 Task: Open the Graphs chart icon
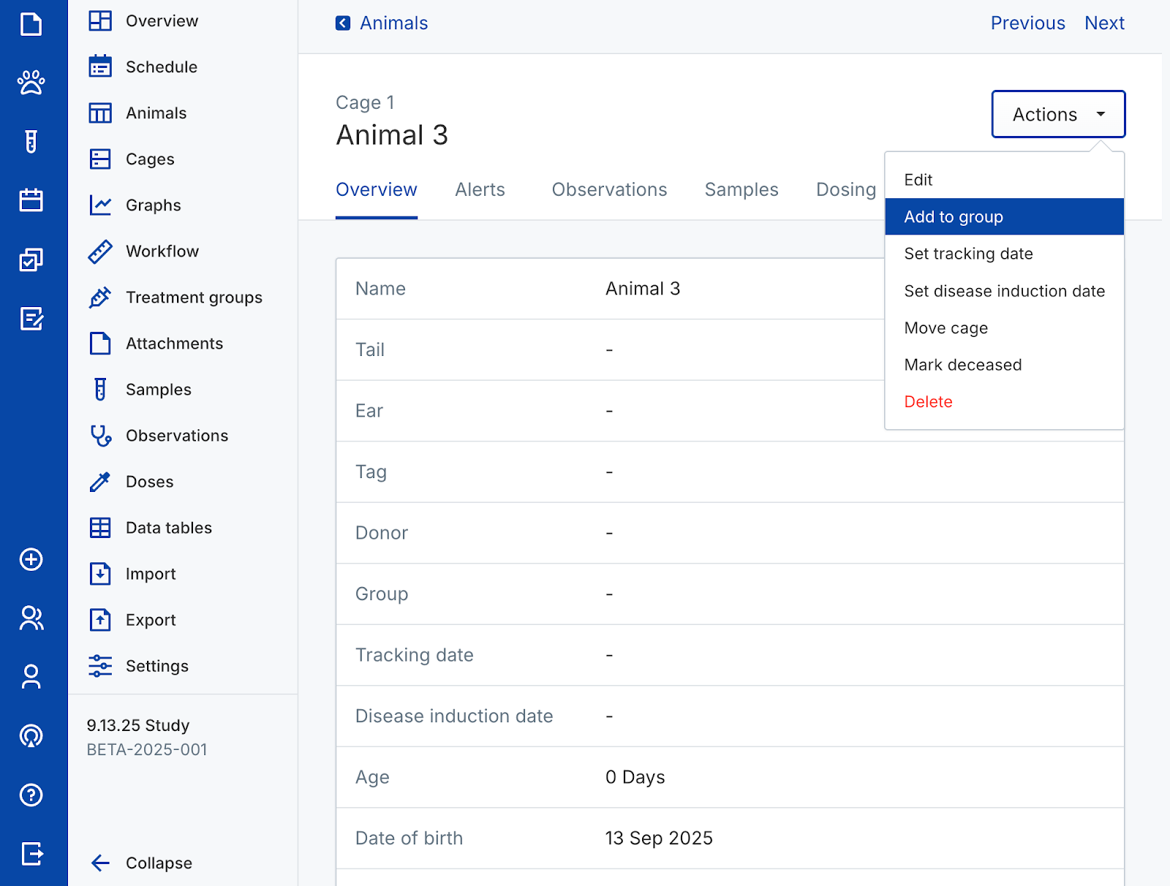click(x=100, y=205)
